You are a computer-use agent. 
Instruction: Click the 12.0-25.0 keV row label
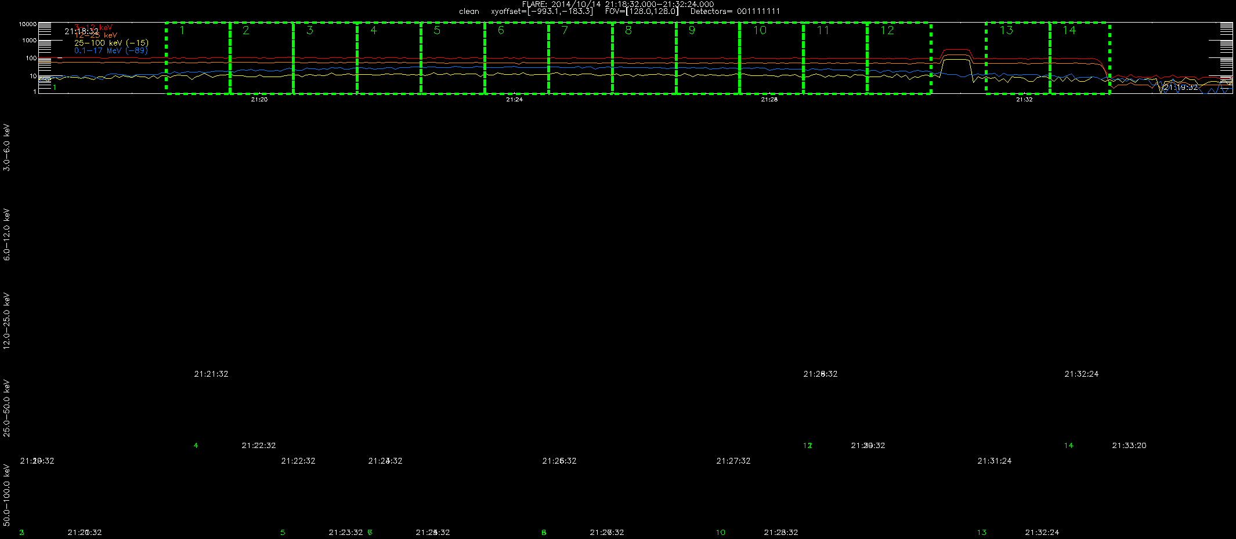(x=7, y=321)
